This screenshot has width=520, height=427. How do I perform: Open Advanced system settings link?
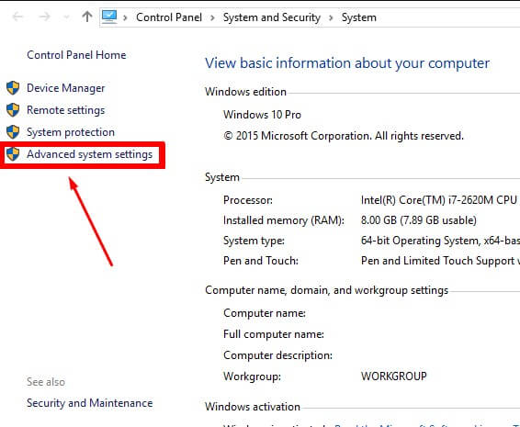[89, 154]
